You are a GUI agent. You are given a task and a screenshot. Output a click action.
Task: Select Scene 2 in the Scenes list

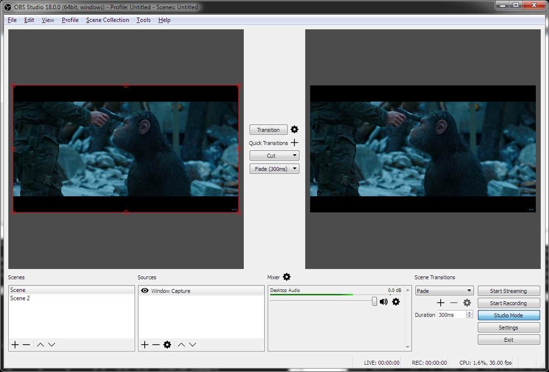pos(20,298)
